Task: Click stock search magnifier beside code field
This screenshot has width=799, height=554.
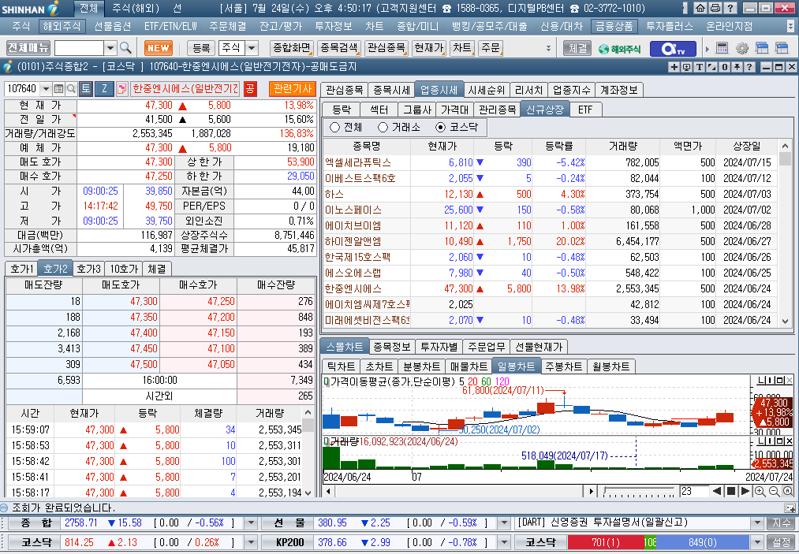Action: (71, 88)
